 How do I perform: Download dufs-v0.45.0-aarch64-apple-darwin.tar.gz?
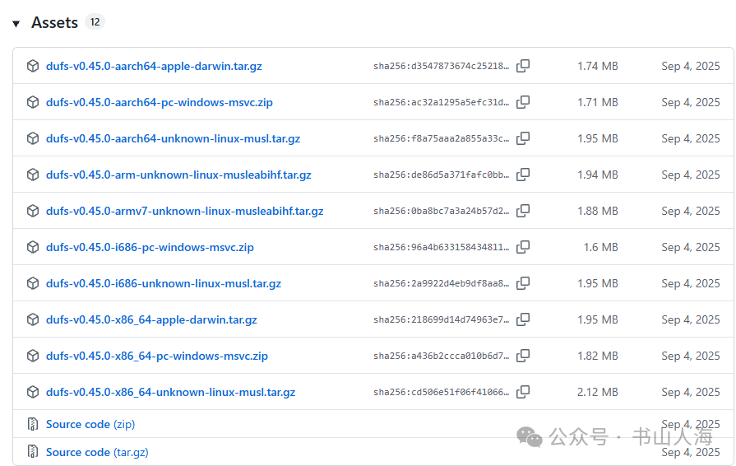point(154,66)
